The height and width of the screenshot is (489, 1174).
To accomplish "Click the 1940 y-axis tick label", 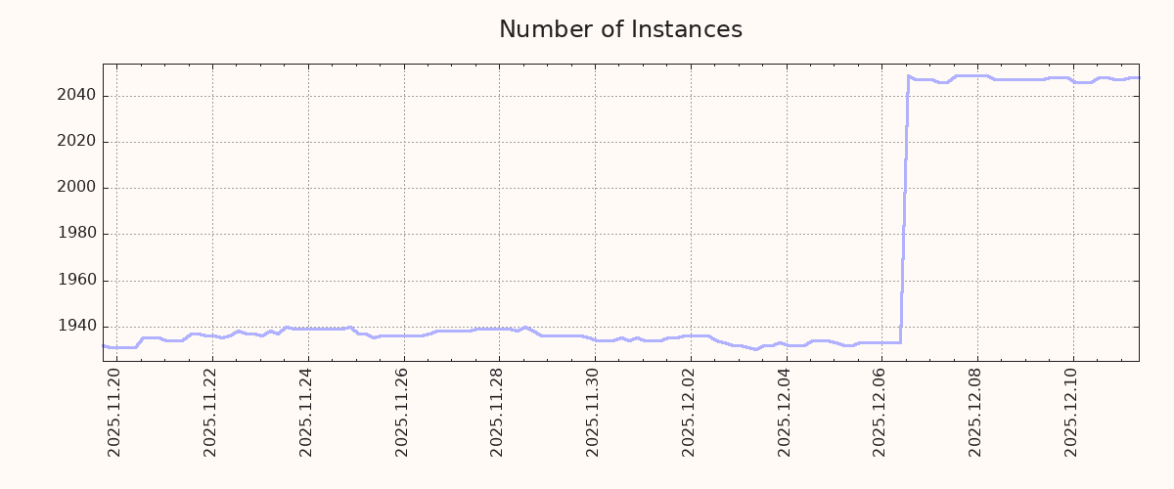I will pos(75,327).
